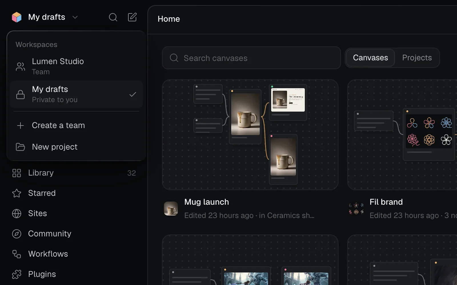Switch to the Projects tab

click(417, 58)
